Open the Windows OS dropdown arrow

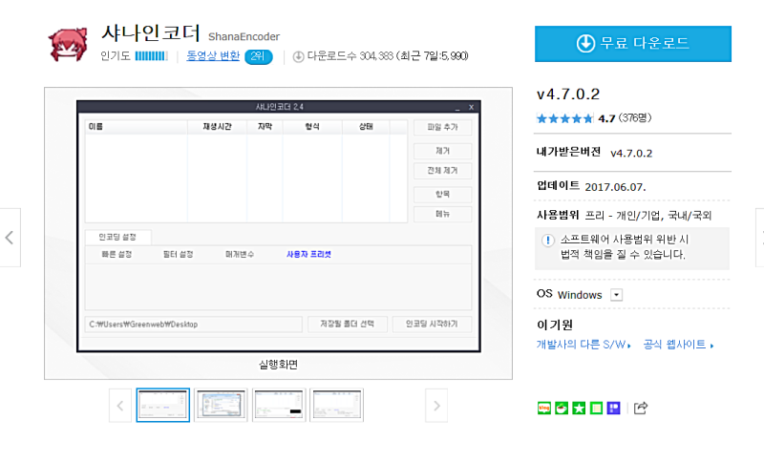tap(616, 295)
